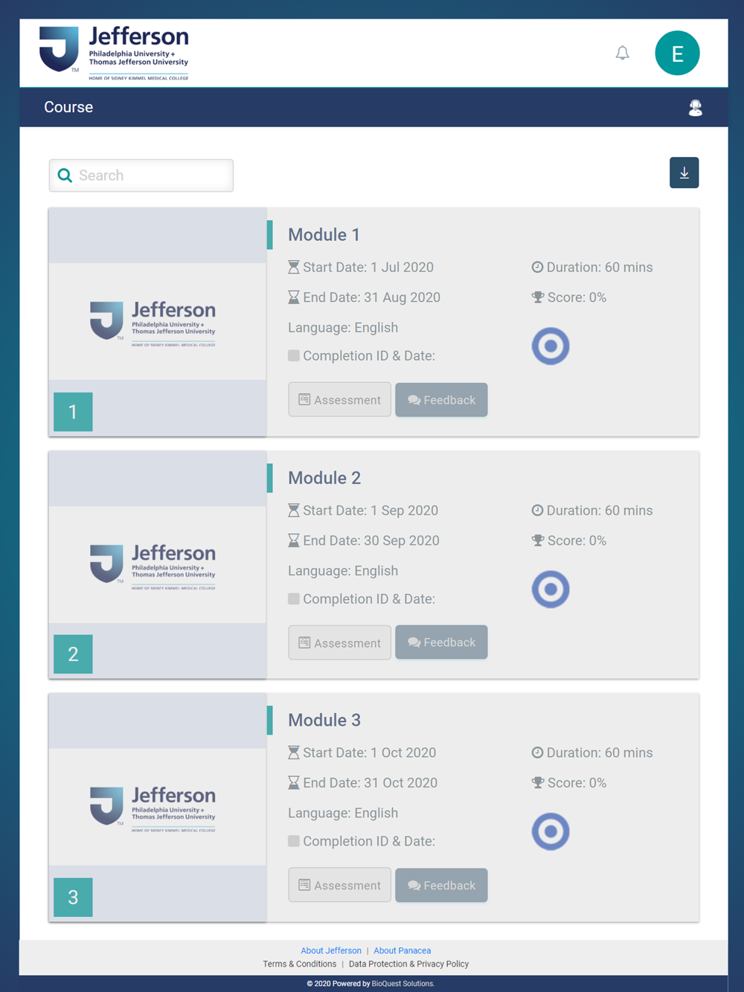Open Module 1 Feedback
The width and height of the screenshot is (744, 992).
(x=441, y=400)
